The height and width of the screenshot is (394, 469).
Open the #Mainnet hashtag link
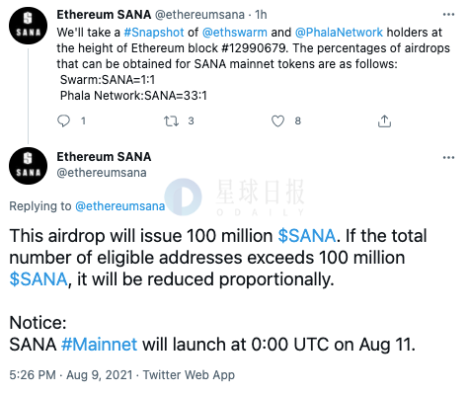pyautogui.click(x=99, y=345)
